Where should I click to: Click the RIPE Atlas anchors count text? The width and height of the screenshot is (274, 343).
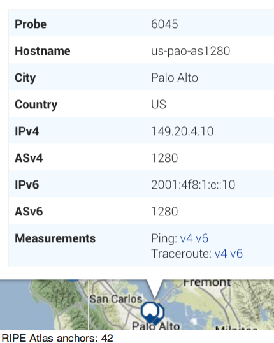[x=57, y=338]
